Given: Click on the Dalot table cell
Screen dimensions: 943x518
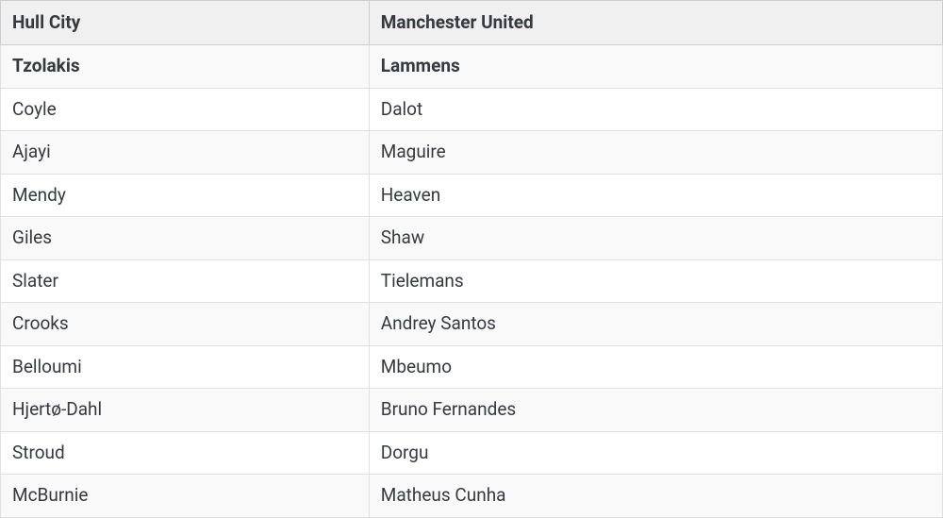Looking at the screenshot, I should (x=655, y=109).
